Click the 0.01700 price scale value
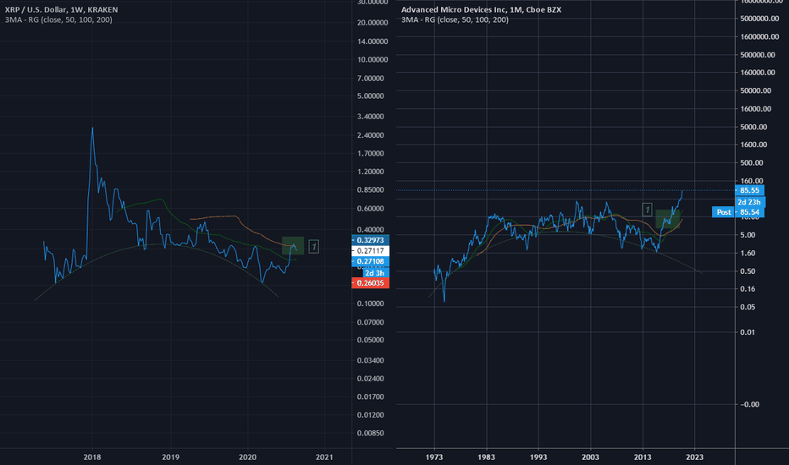The width and height of the screenshot is (789, 465). coord(371,397)
